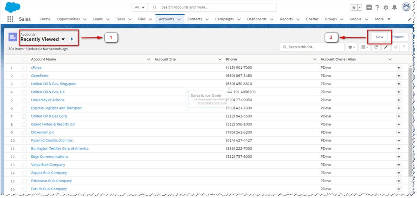Image resolution: width=417 pixels, height=198 pixels.
Task: Open the search scope All dropdown
Action: click(x=140, y=7)
